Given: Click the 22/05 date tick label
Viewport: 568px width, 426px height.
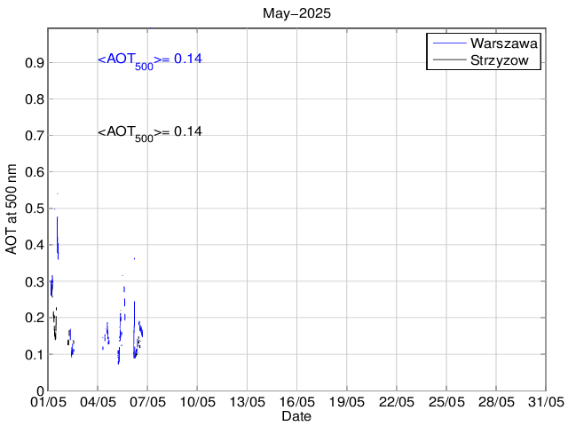Looking at the screenshot, I should (x=397, y=402).
